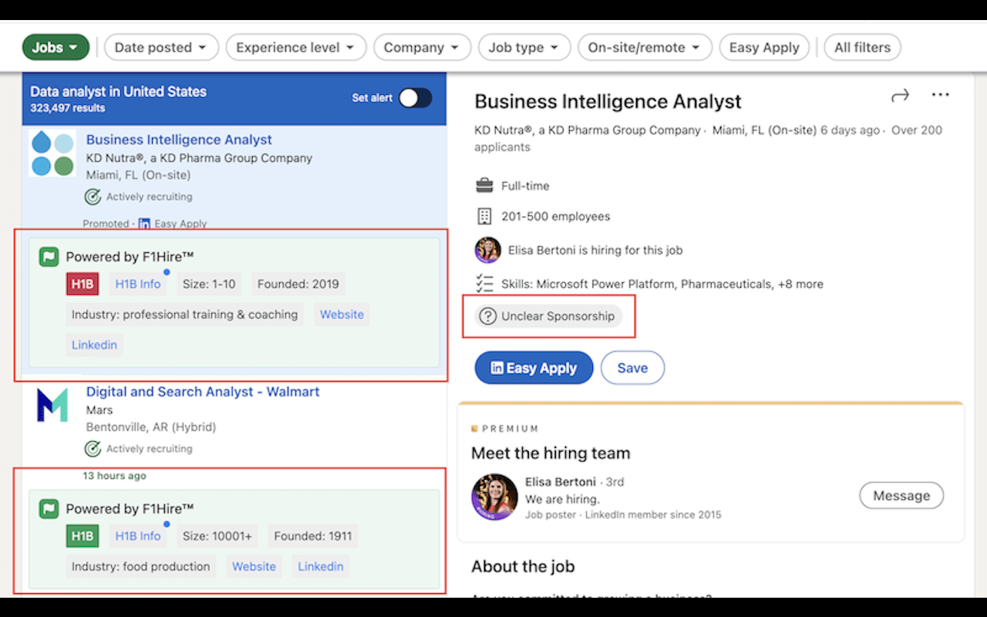Click the About the job heading

(523, 567)
